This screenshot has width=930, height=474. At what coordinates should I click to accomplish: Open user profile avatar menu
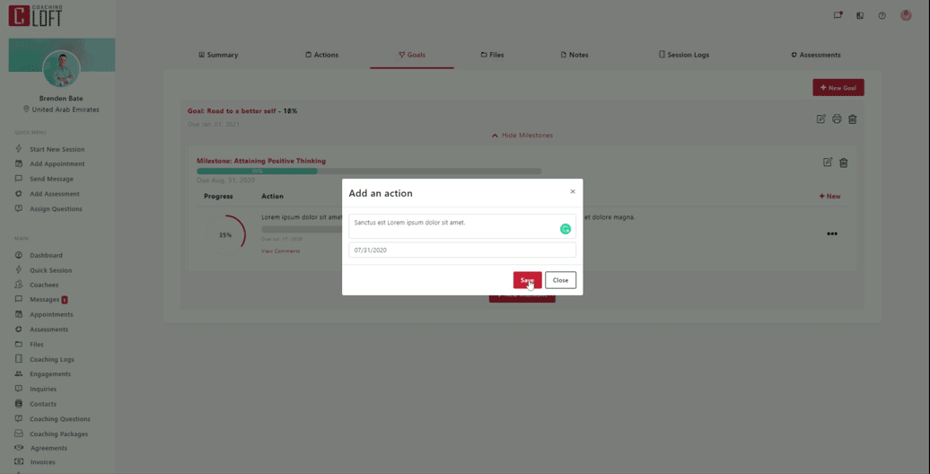906,15
